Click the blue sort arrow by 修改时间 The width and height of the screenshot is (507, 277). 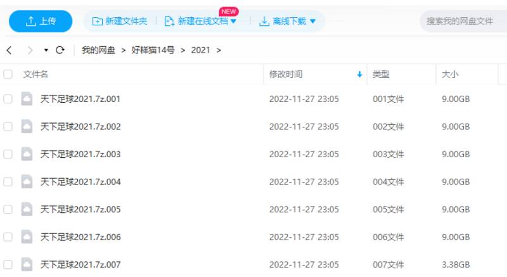(x=360, y=75)
